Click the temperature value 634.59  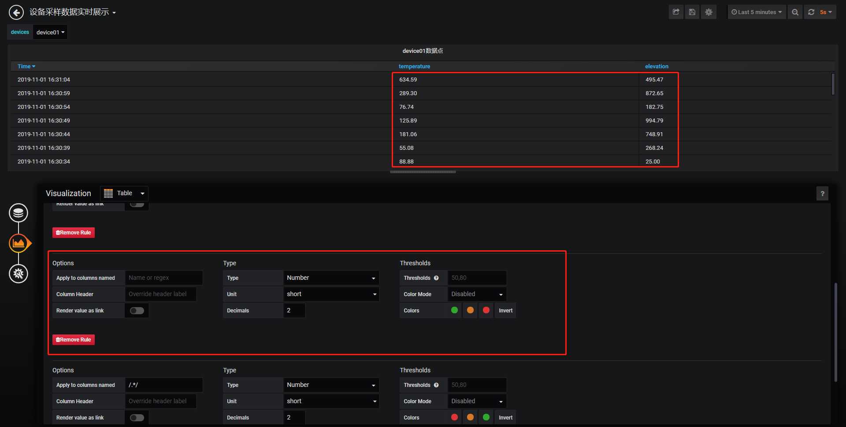tap(408, 80)
